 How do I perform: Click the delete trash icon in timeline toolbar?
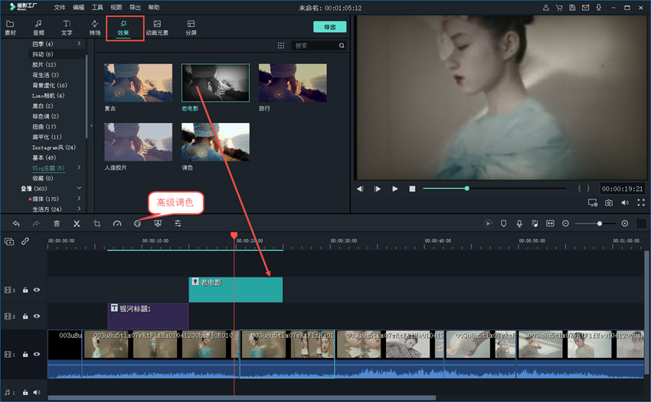(57, 223)
